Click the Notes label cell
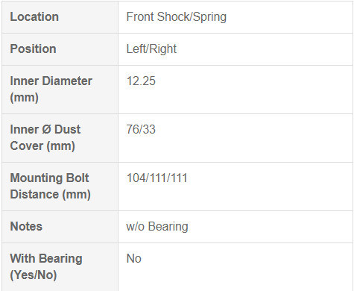 (x=60, y=227)
